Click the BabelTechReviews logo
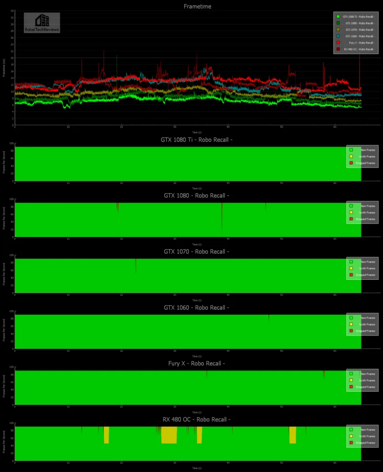Viewport: 383px width, 472px height. (x=42, y=23)
